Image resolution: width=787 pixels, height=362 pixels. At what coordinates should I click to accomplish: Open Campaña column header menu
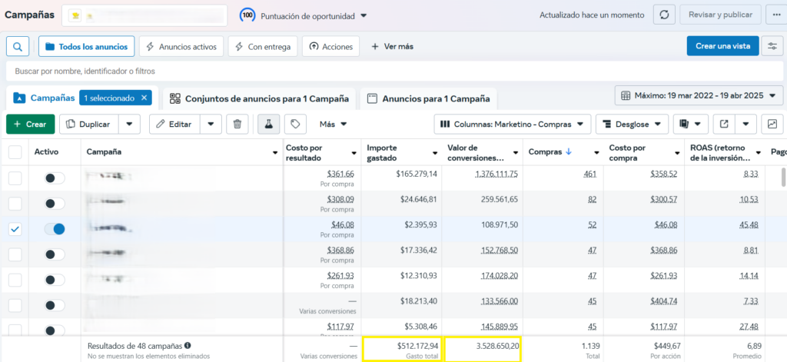tap(275, 153)
